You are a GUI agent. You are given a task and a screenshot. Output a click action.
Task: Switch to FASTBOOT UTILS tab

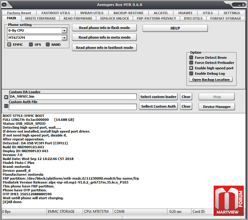pyautogui.click(x=56, y=13)
